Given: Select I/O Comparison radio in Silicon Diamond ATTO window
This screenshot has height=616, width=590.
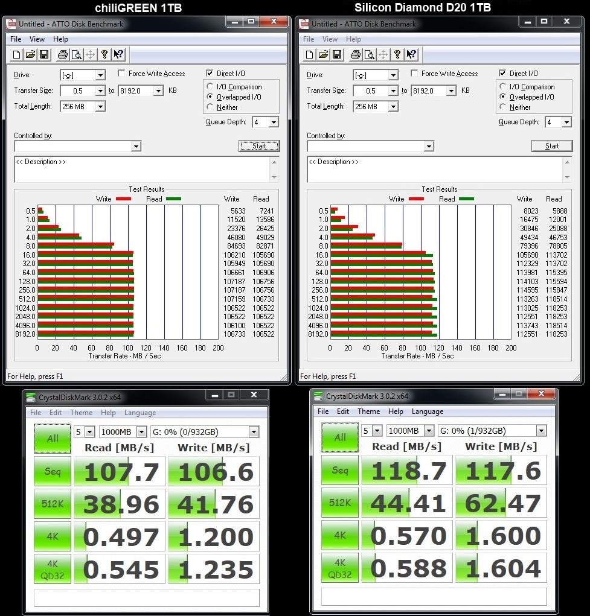Looking at the screenshot, I should (x=502, y=86).
